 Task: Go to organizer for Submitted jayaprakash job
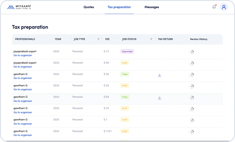click(x=23, y=55)
